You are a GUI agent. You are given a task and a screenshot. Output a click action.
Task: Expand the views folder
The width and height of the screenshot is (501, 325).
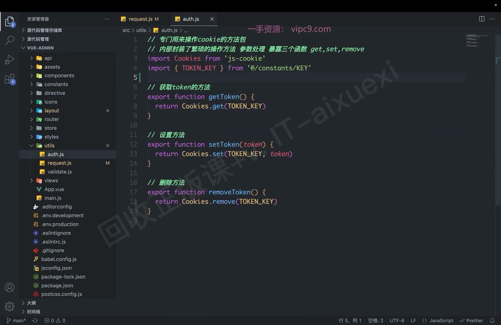[x=67, y=181]
